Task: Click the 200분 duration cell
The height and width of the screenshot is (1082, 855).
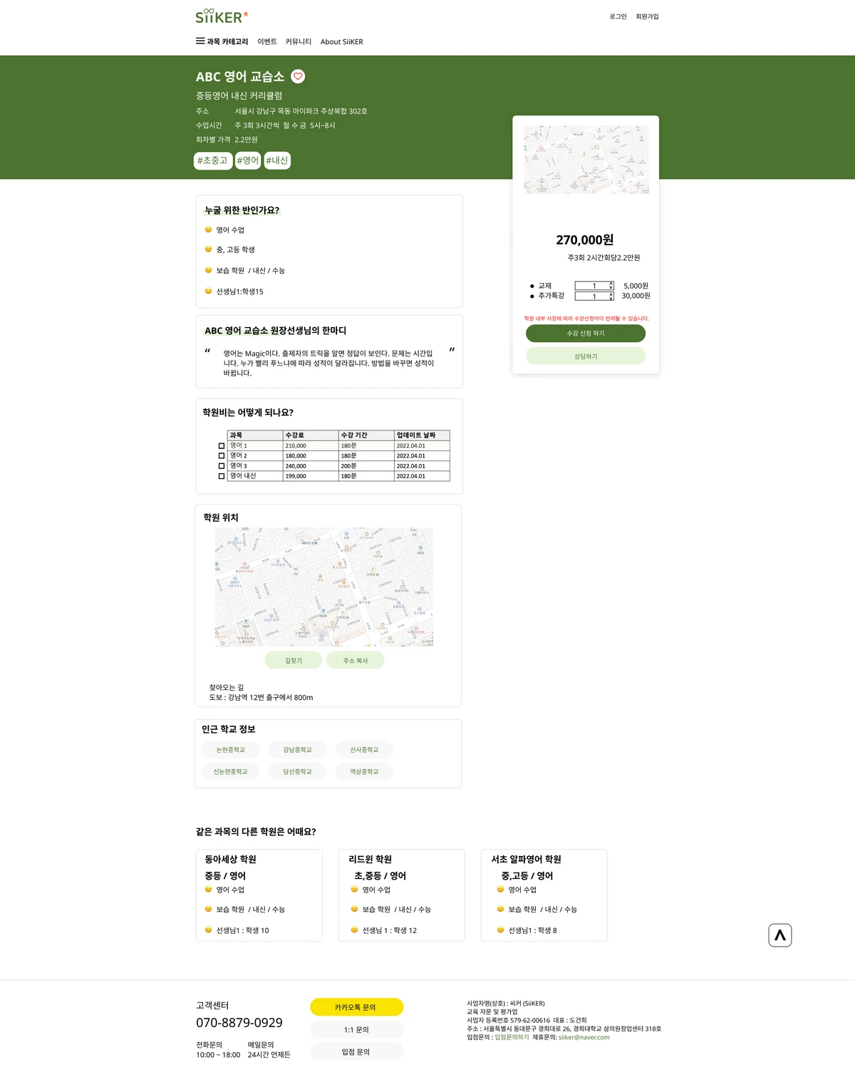Action: pyautogui.click(x=366, y=466)
